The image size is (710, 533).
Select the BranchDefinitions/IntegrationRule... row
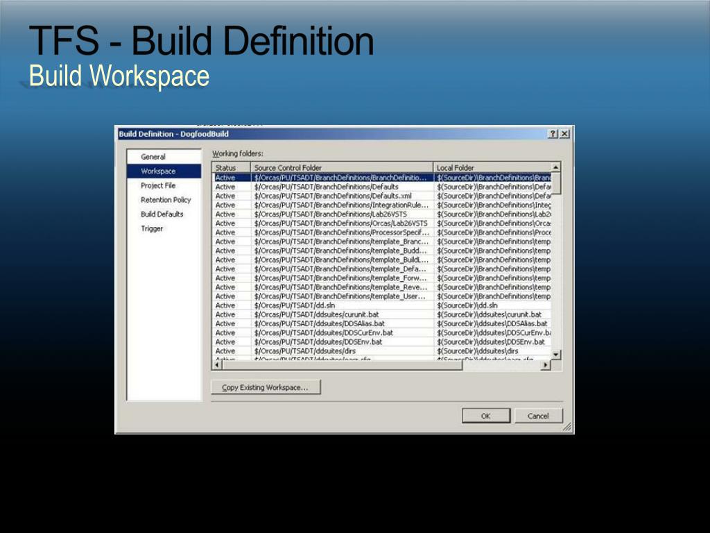tap(382, 205)
